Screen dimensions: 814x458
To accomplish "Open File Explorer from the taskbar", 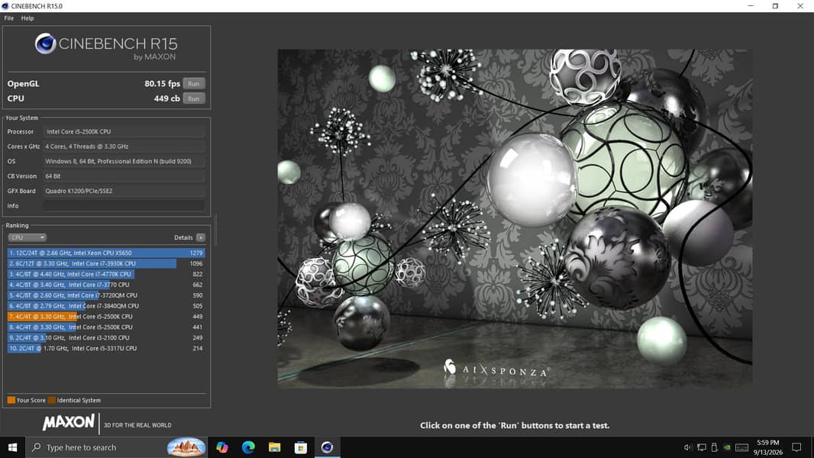I will pyautogui.click(x=275, y=447).
